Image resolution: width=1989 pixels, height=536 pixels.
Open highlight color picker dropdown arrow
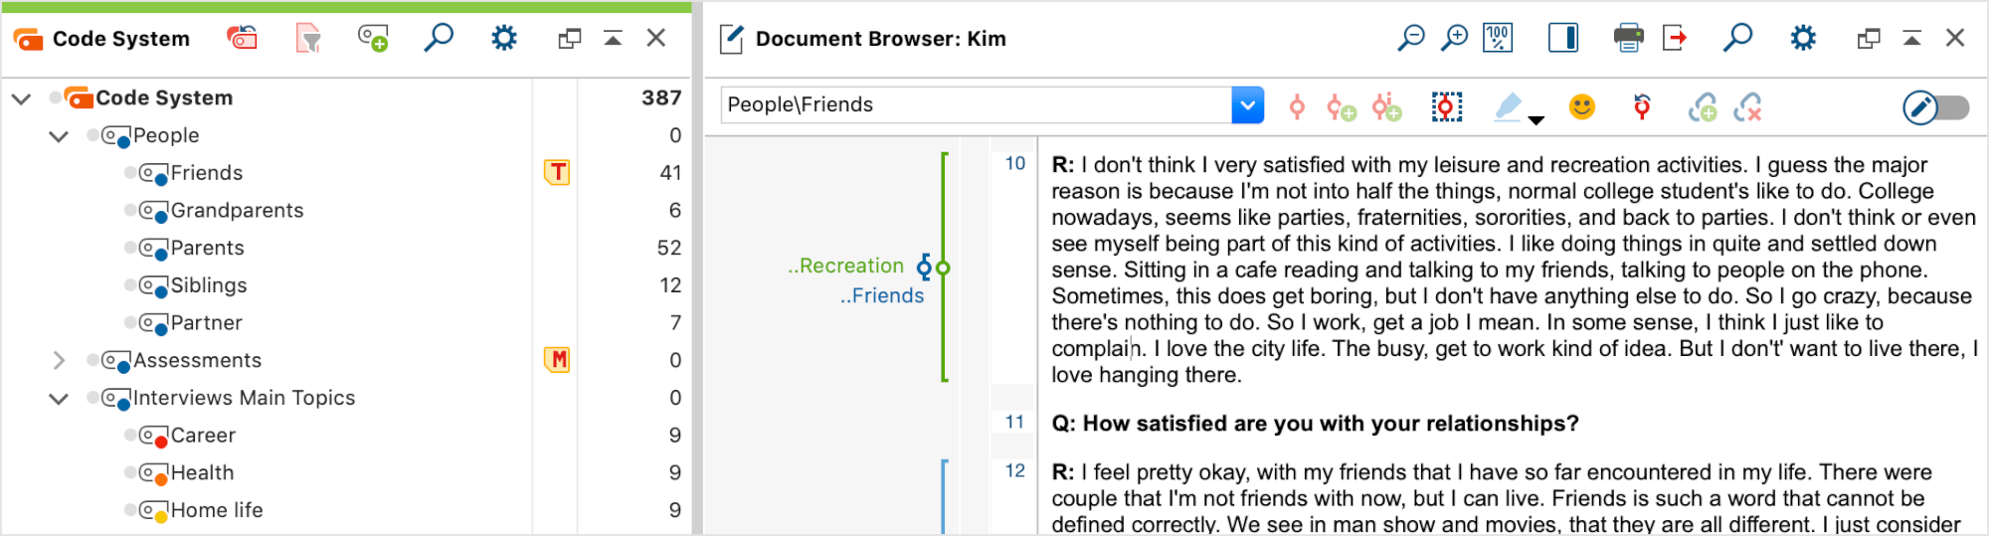coord(1537,120)
